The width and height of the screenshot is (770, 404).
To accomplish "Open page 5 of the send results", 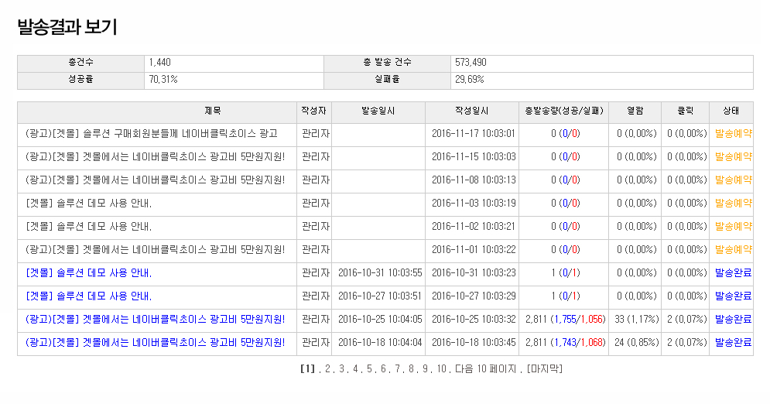I will (x=369, y=368).
